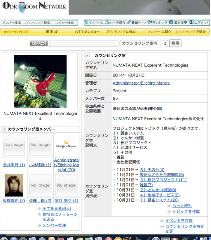
Task: Click 関谷 安弘 No Image avatar
Action: click(66, 185)
